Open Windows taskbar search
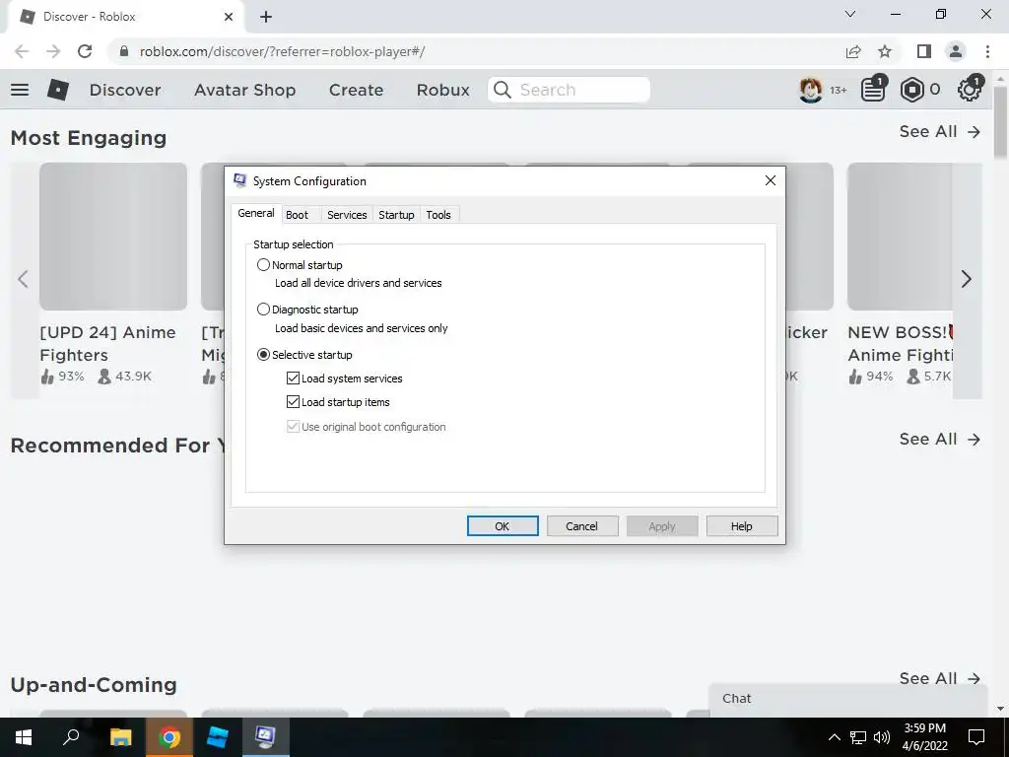Image resolution: width=1009 pixels, height=757 pixels. click(71, 736)
